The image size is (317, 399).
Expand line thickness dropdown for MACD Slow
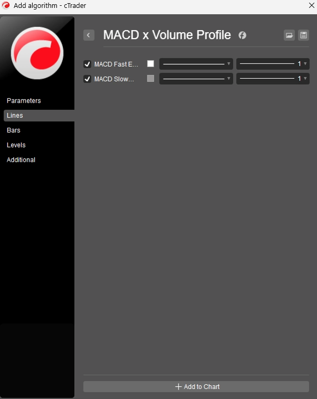[273, 79]
